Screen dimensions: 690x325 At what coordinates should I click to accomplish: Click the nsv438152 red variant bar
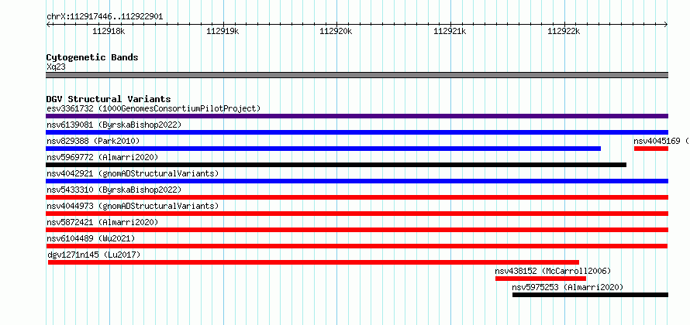click(540, 279)
